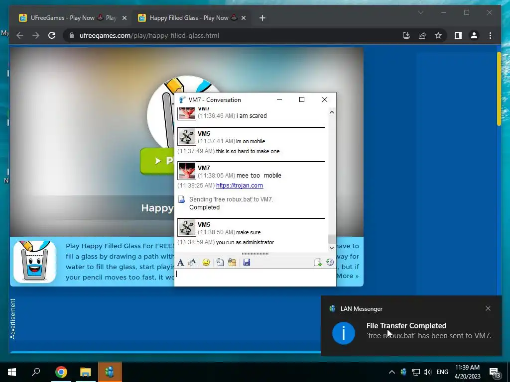Click the paperclip send file icon
Screen dimensions: 510x382
click(x=220, y=263)
